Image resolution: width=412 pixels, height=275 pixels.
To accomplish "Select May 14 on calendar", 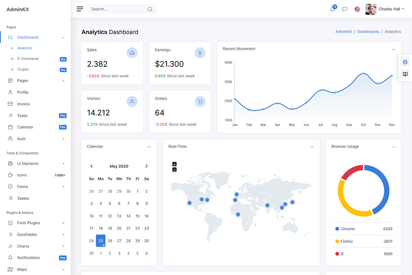I will pyautogui.click(x=128, y=216).
